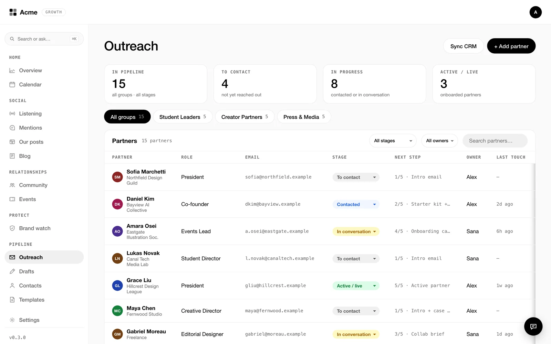Image resolution: width=551 pixels, height=344 pixels.
Task: Expand Grace Liu's Active / live dropdown
Action: point(356,286)
